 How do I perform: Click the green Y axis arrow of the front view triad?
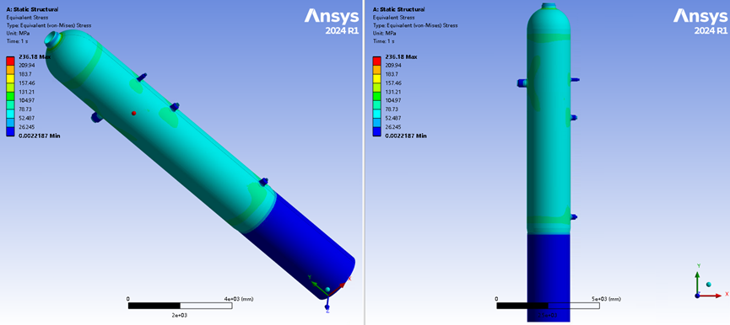point(697,283)
